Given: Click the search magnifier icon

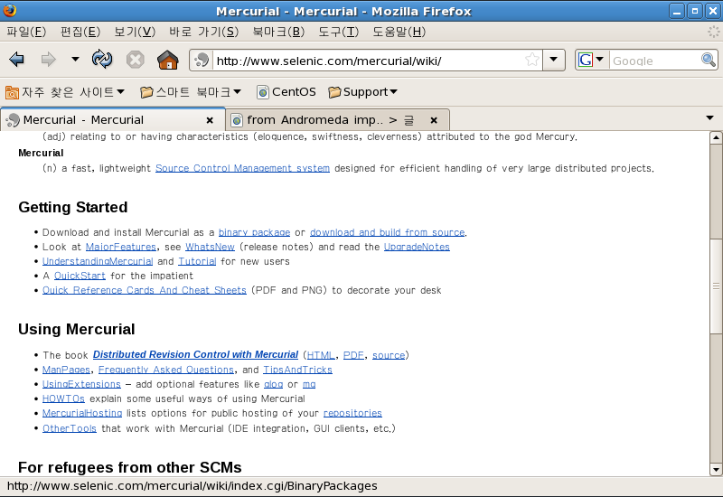Looking at the screenshot, I should coord(709,60).
